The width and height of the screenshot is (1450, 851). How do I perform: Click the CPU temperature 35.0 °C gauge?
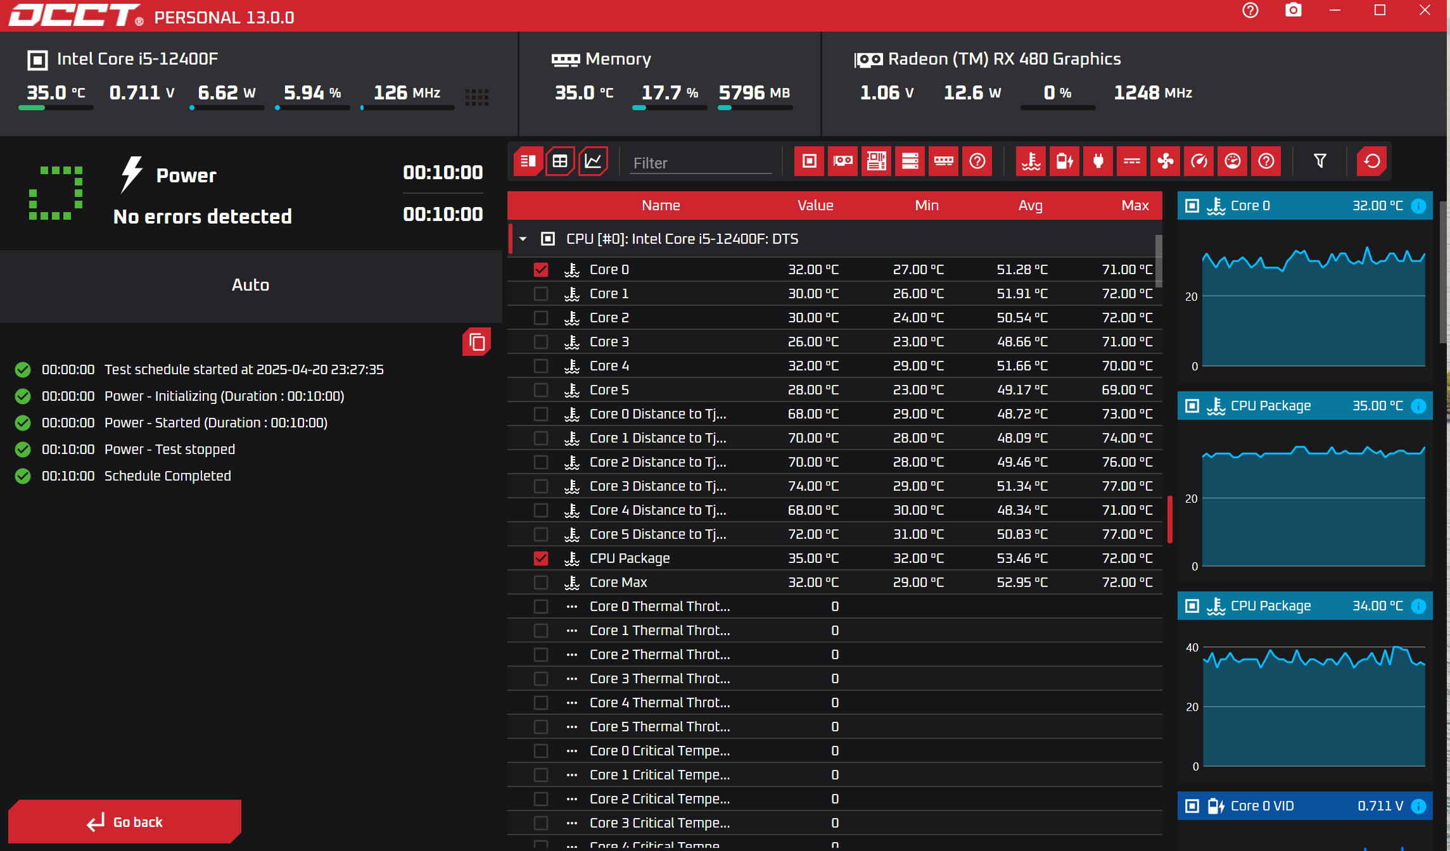[56, 95]
